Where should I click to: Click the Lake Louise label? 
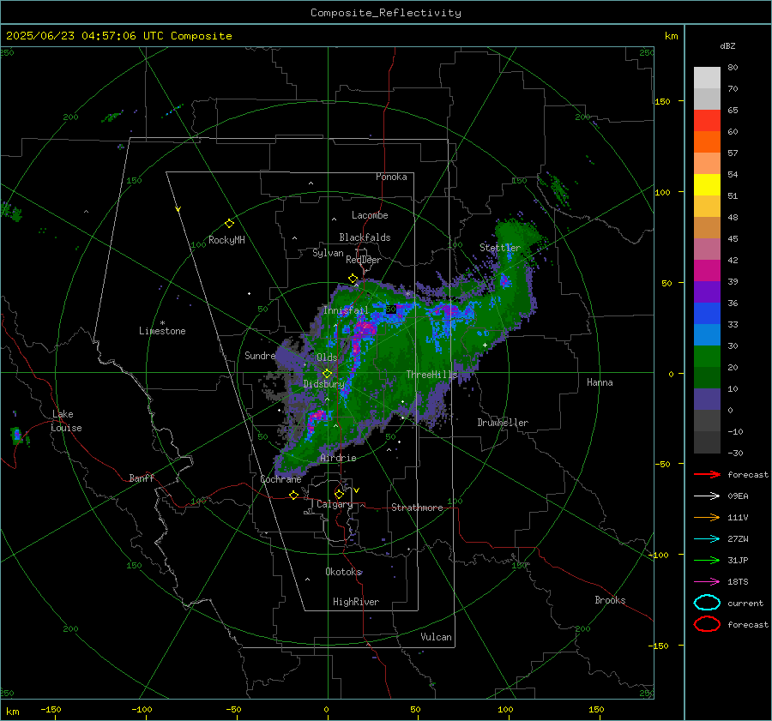click(67, 421)
